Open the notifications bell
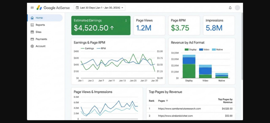 pyautogui.click(x=230, y=8)
